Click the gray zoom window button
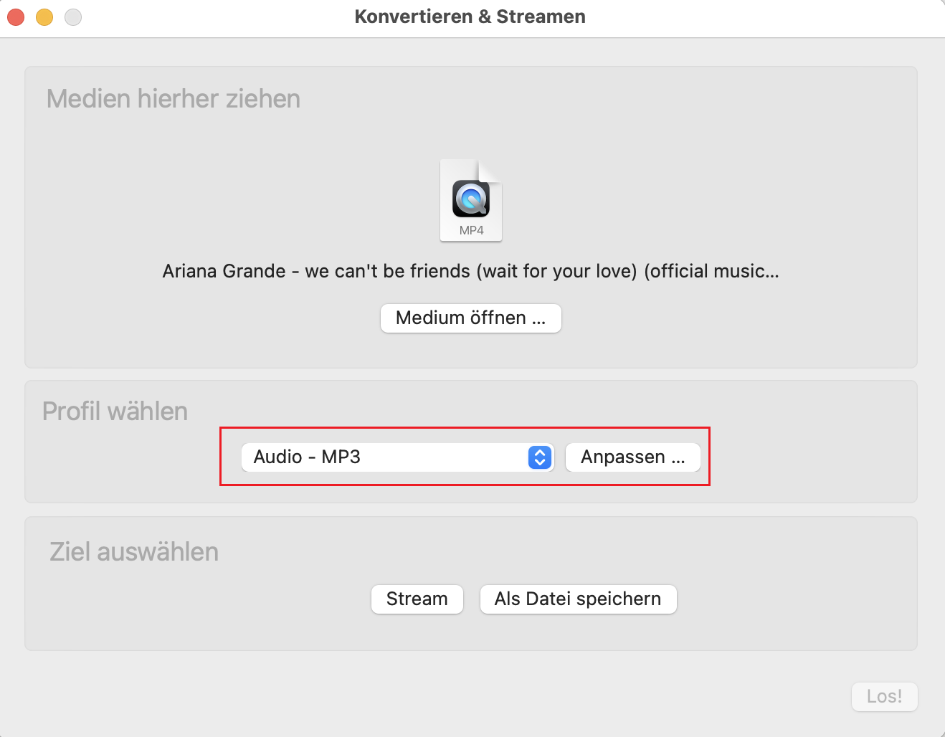This screenshot has width=945, height=737. tap(73, 16)
